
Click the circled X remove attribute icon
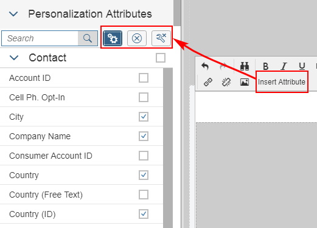(137, 38)
